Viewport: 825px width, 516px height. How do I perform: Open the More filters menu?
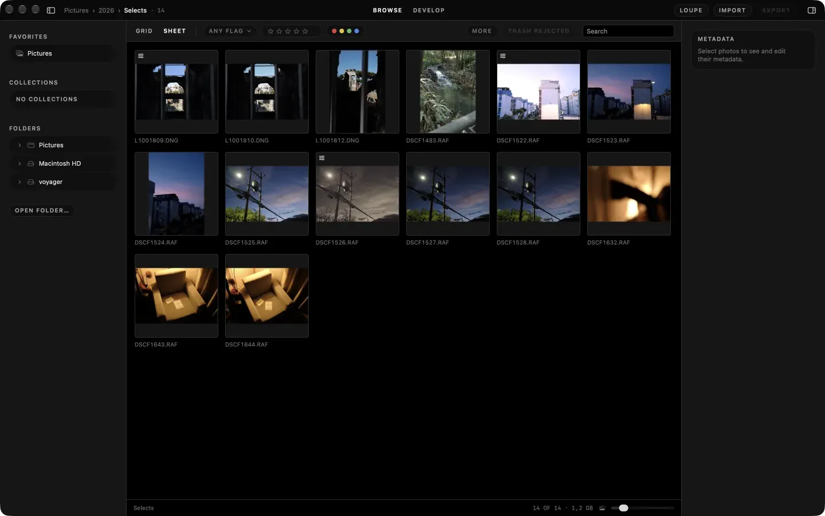pos(482,31)
